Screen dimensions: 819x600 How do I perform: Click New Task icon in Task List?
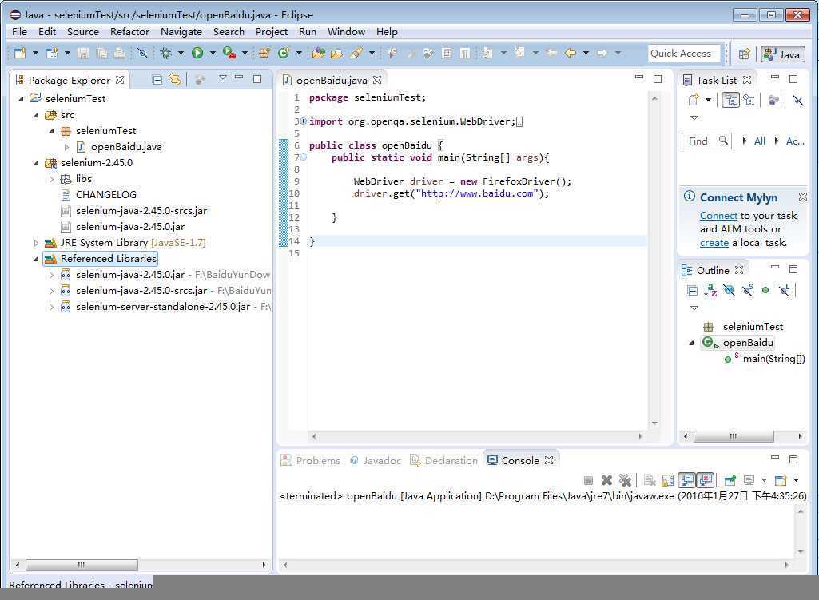(x=693, y=100)
